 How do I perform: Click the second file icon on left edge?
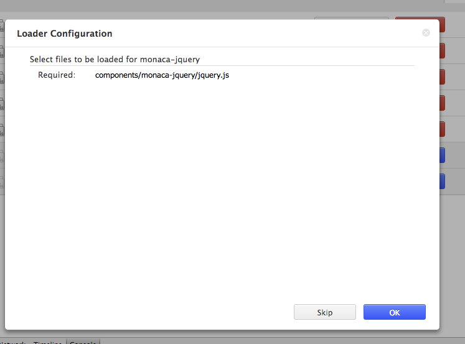(x=2, y=52)
